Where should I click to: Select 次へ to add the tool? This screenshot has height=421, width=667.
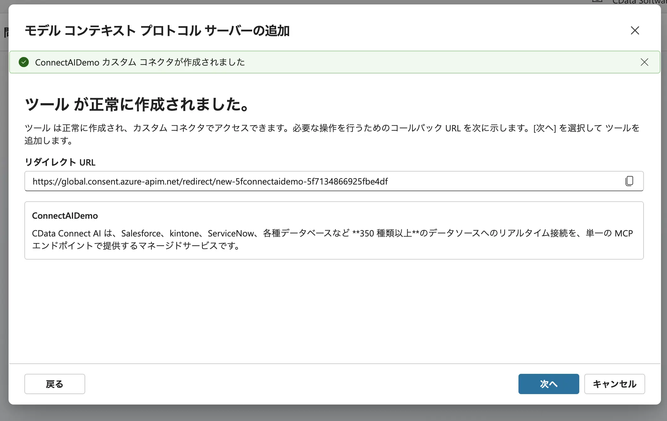[549, 384]
